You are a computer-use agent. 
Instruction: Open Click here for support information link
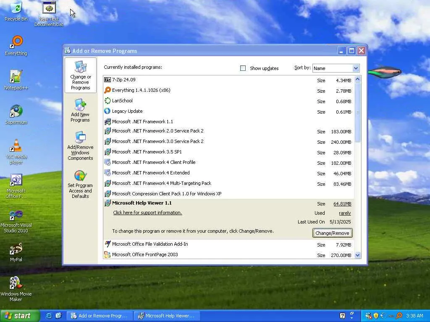coord(147,213)
